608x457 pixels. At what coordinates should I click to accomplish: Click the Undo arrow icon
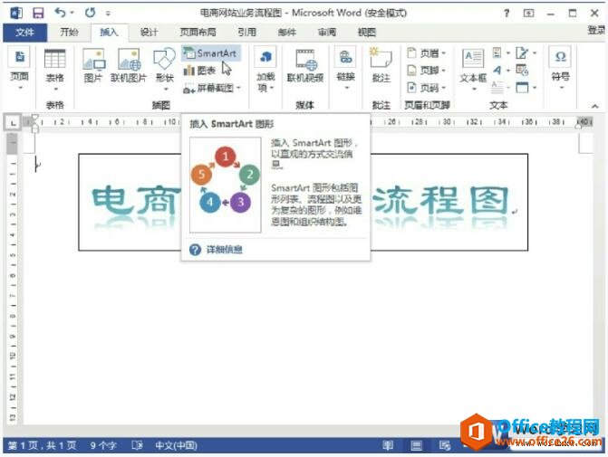point(60,13)
